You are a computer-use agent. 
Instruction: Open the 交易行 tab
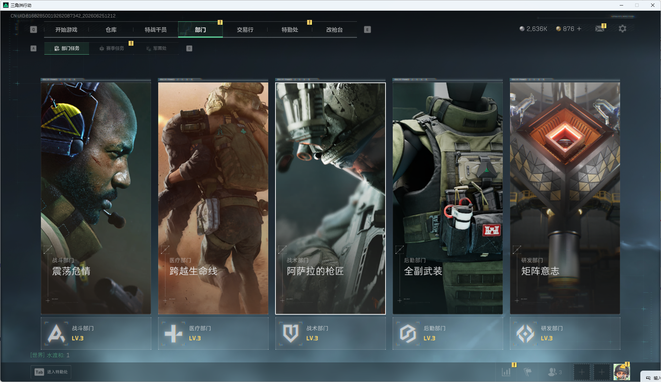(245, 30)
